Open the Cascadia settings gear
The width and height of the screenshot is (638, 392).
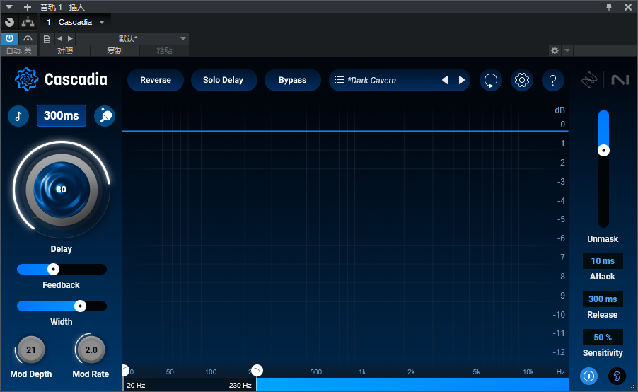pos(521,80)
